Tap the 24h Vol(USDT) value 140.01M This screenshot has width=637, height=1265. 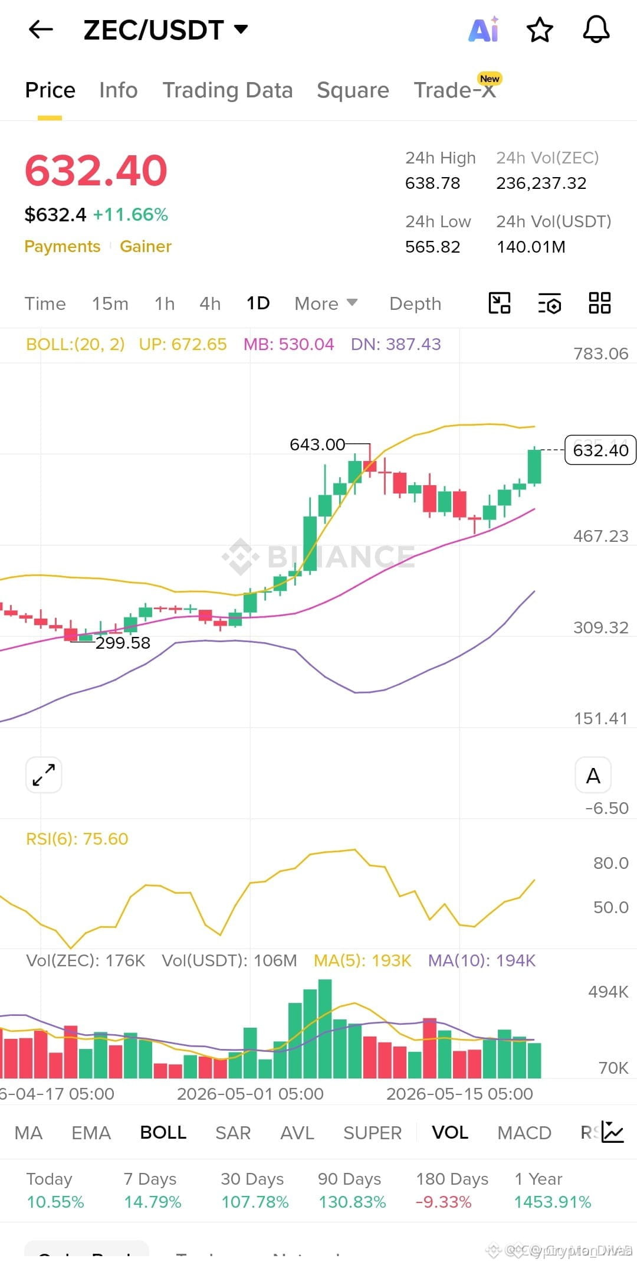tap(531, 247)
